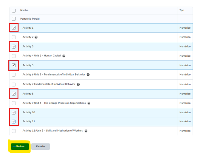The width and height of the screenshot is (209, 153).
Task: Check the Portafolio Parcial checkbox
Action: coord(14,19)
